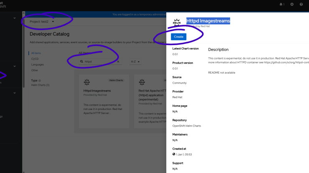The width and height of the screenshot is (309, 173).
Task: Click the Community source value
Action: (179, 83)
